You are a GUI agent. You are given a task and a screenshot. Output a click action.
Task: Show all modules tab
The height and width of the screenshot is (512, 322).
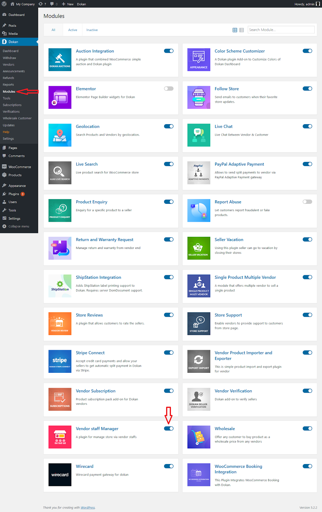(53, 30)
